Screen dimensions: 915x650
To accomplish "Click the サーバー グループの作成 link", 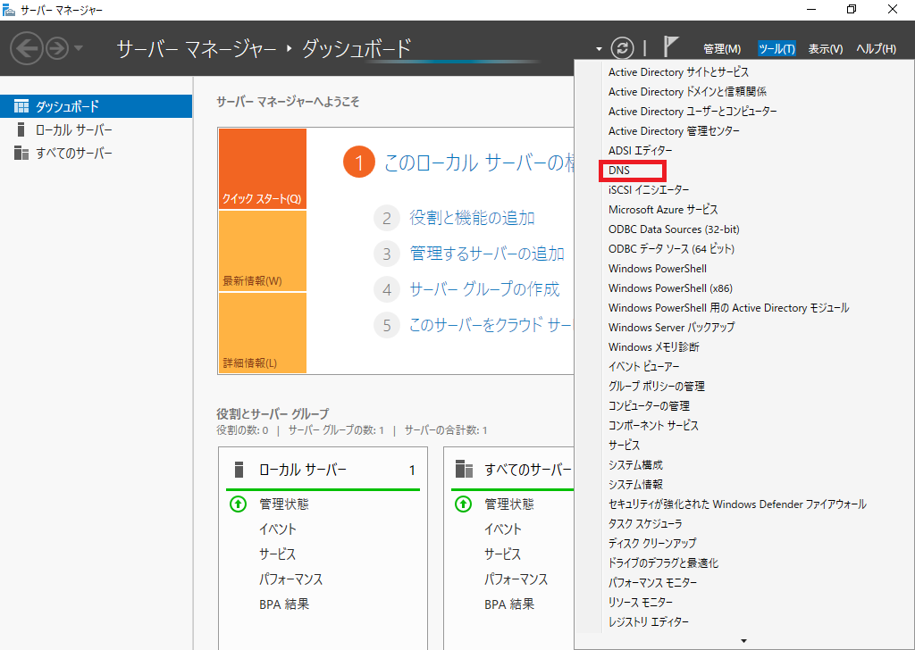I will (484, 289).
